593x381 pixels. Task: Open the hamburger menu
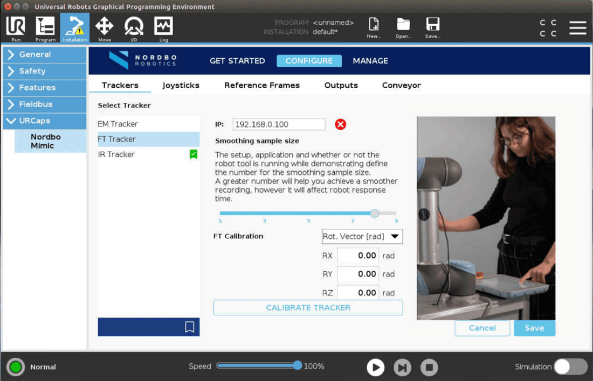point(577,28)
